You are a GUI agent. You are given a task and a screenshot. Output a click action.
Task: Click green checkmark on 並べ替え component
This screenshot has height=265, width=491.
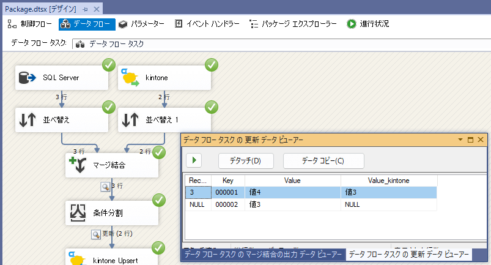click(109, 107)
